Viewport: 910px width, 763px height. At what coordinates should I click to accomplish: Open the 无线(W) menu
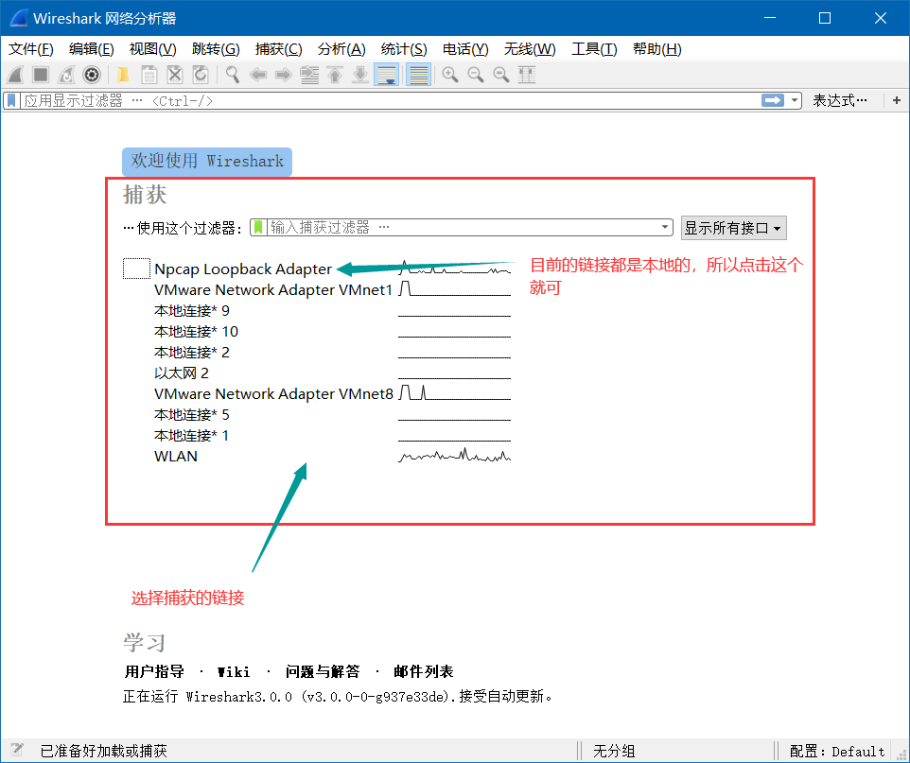(x=530, y=49)
